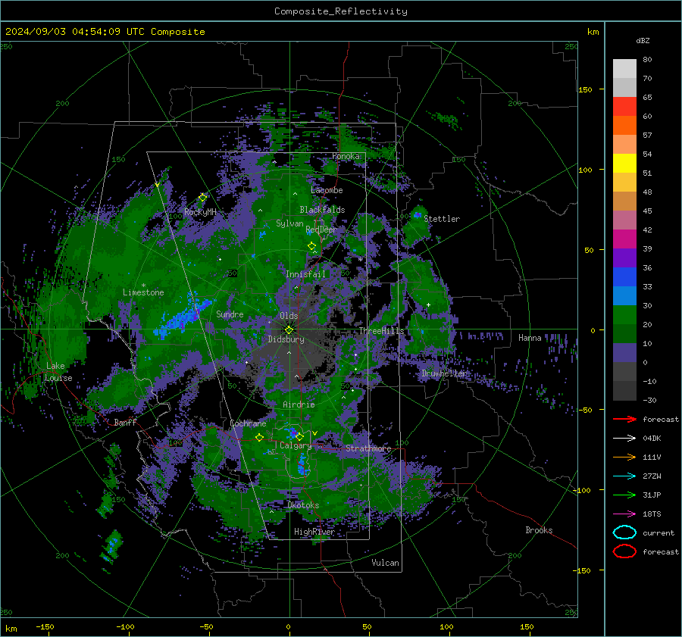Screen dimensions: 682x637
Task: Click the yellow diamond marker near RockyMH
Action: [x=202, y=198]
